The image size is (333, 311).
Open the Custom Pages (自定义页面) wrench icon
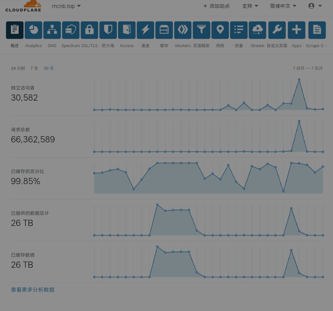coord(277,30)
